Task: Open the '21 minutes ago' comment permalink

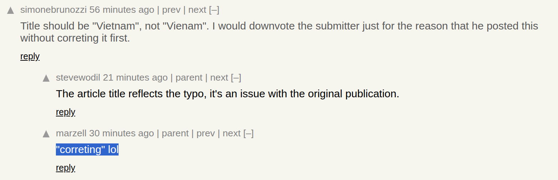Action: 135,77
